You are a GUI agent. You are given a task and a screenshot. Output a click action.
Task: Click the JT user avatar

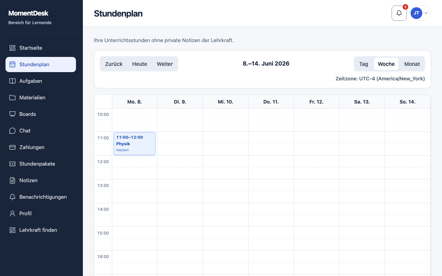coord(416,13)
